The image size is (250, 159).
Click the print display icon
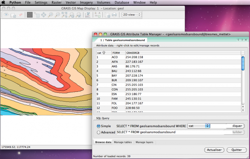pos(114,15)
